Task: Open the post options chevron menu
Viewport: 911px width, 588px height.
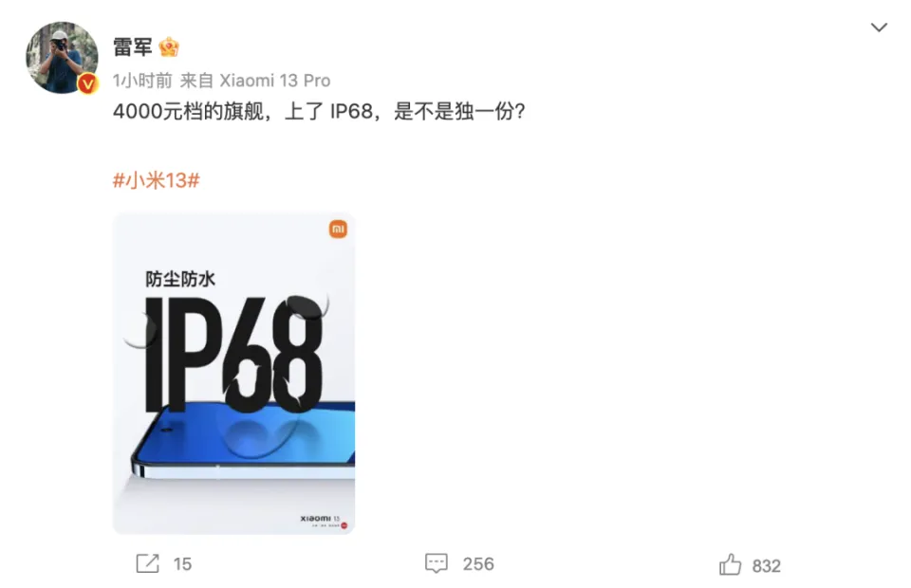Action: pyautogui.click(x=879, y=28)
